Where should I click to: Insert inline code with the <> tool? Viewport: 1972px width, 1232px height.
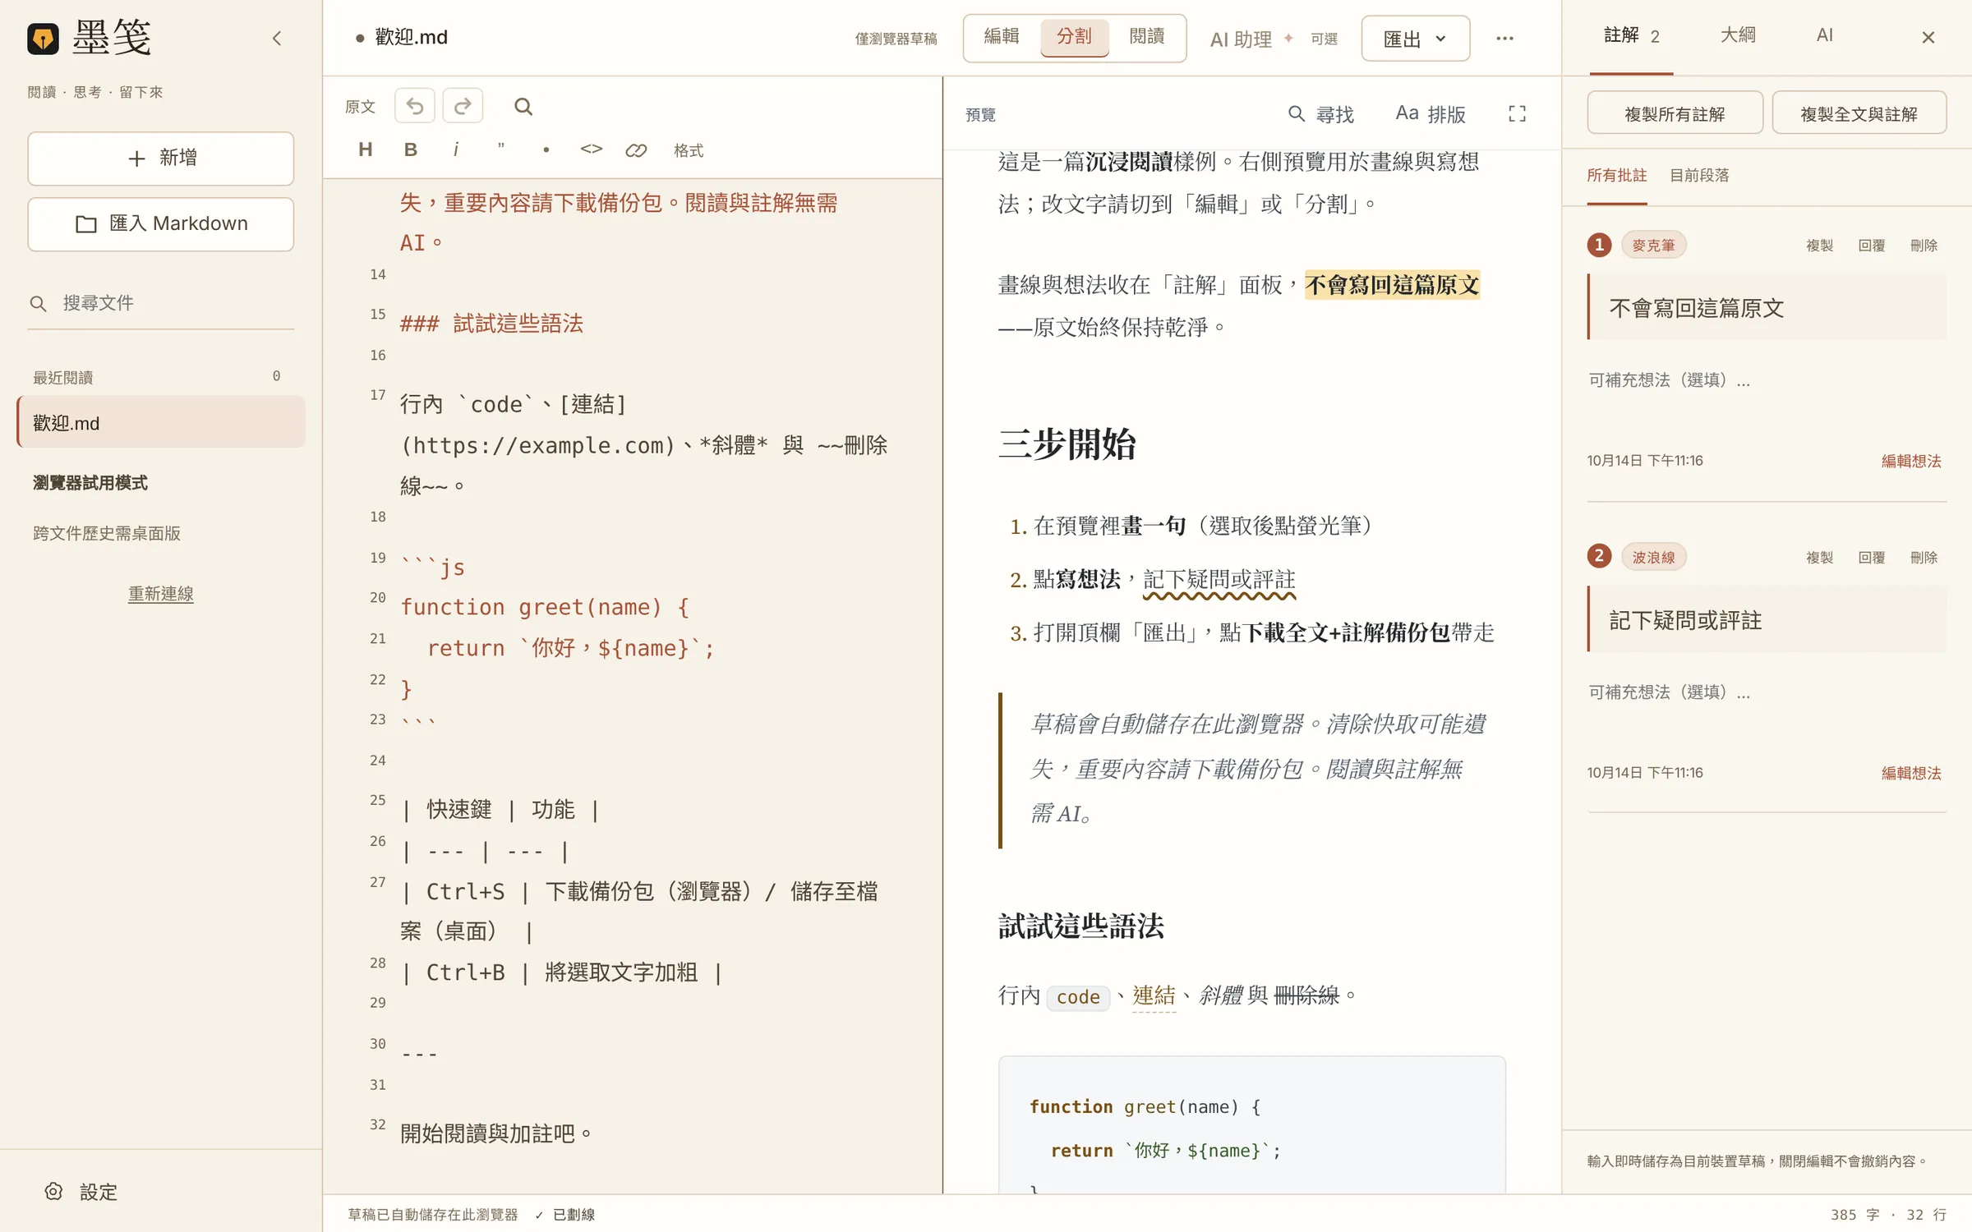click(592, 149)
